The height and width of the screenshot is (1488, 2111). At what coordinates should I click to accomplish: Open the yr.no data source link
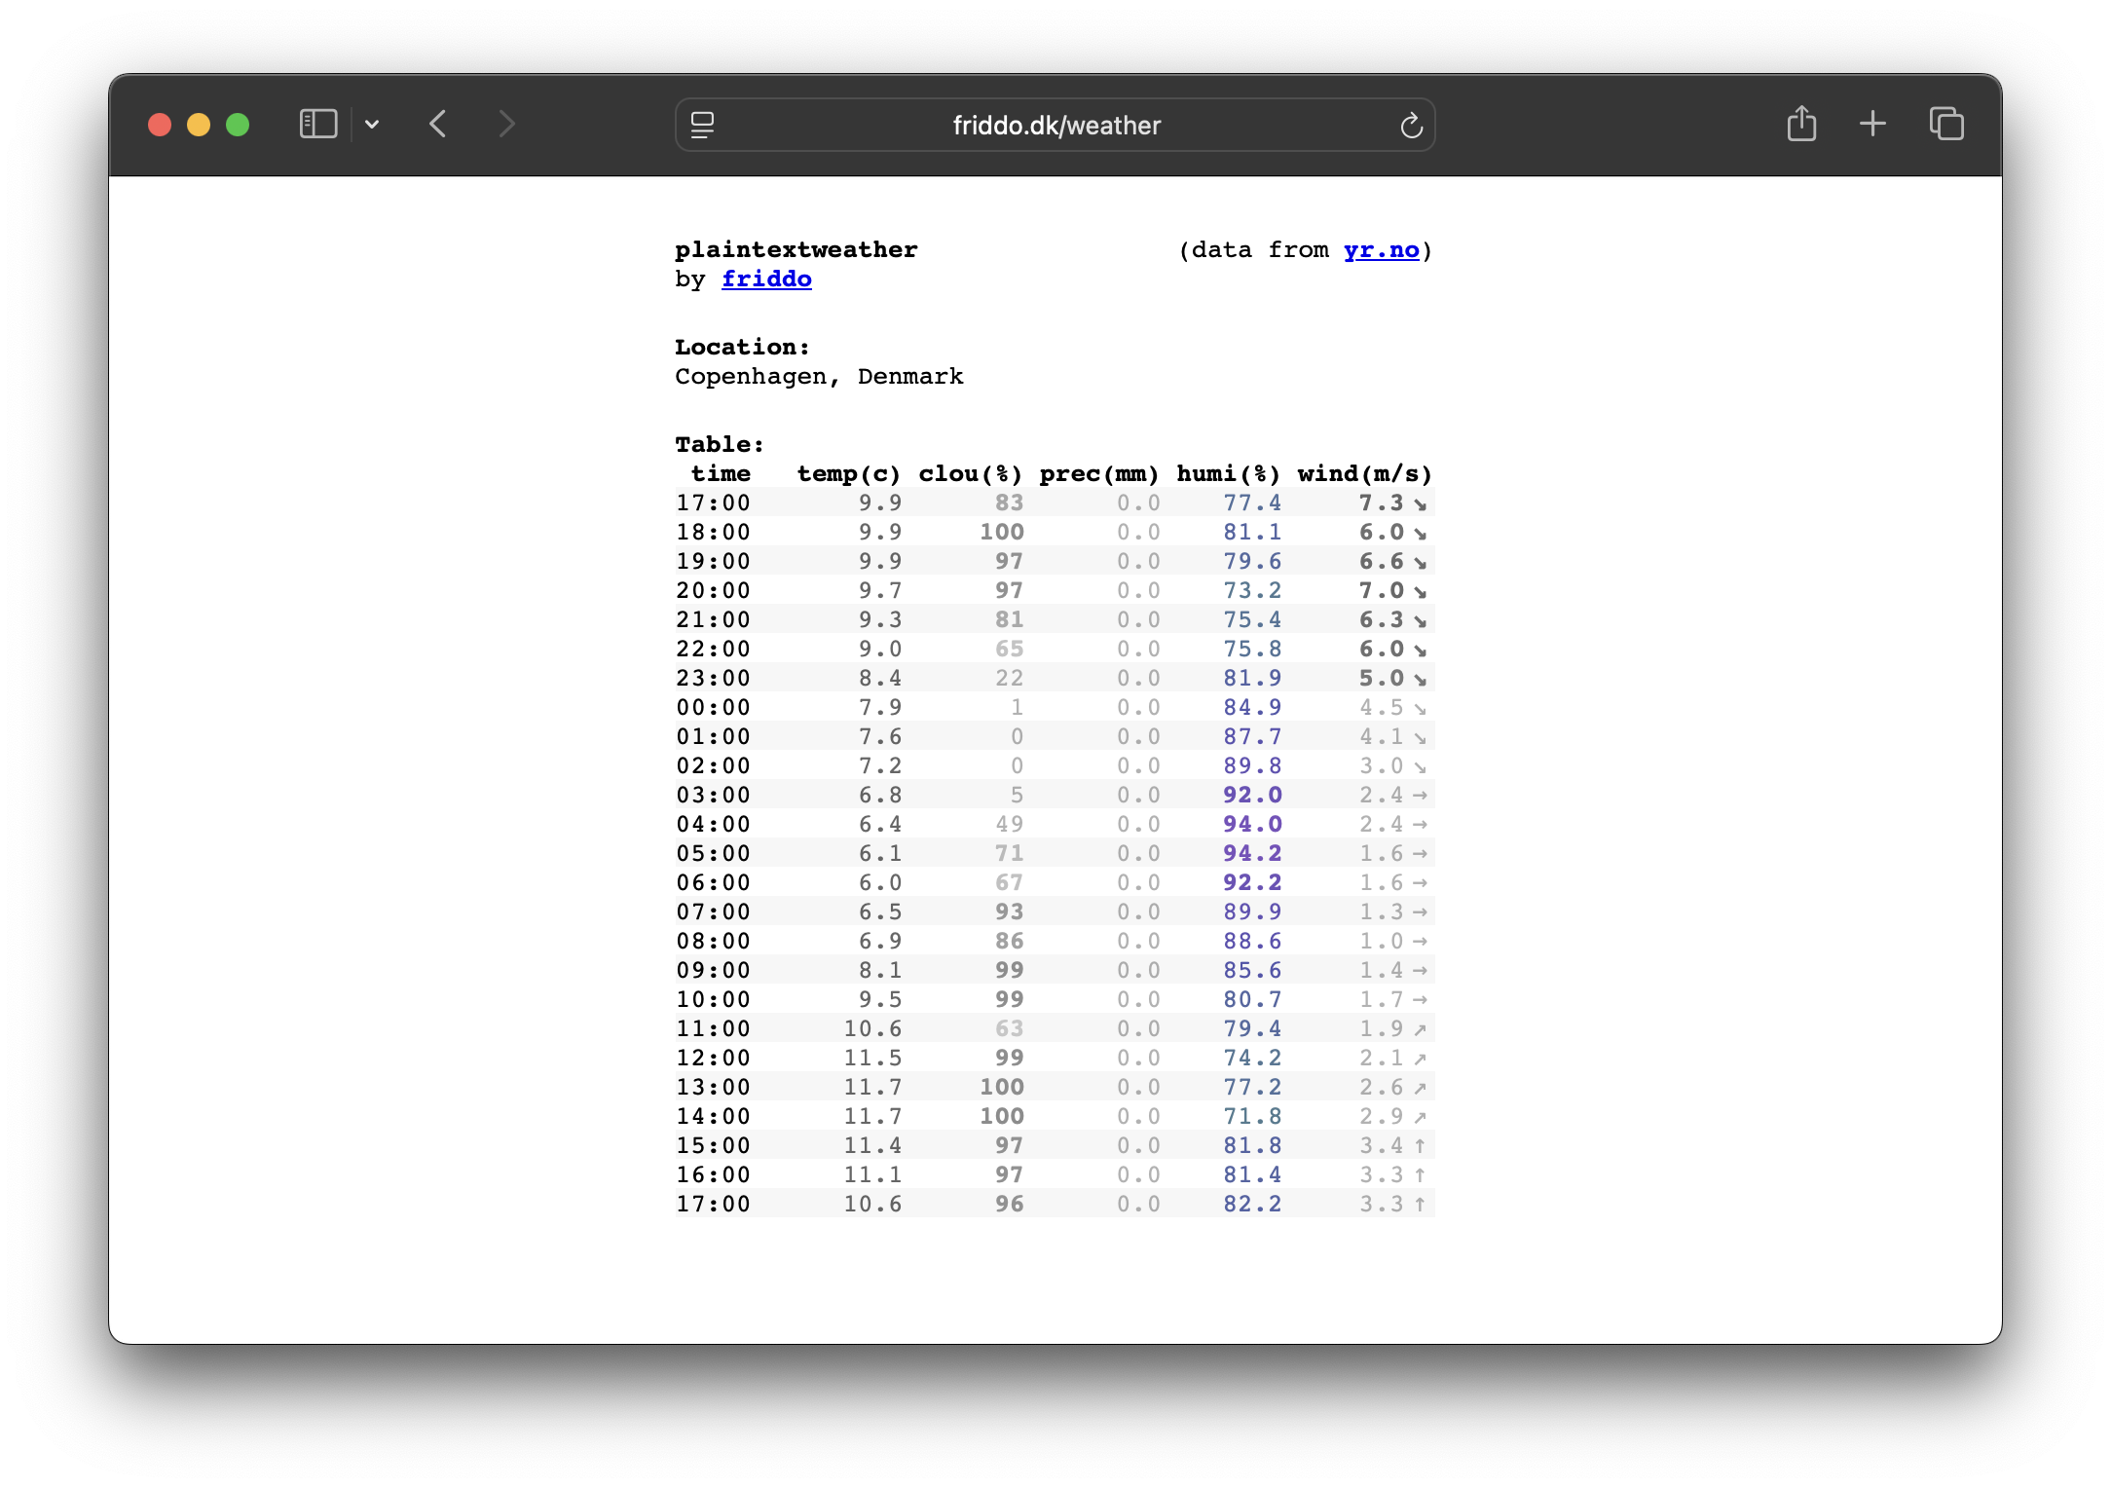[x=1381, y=250]
